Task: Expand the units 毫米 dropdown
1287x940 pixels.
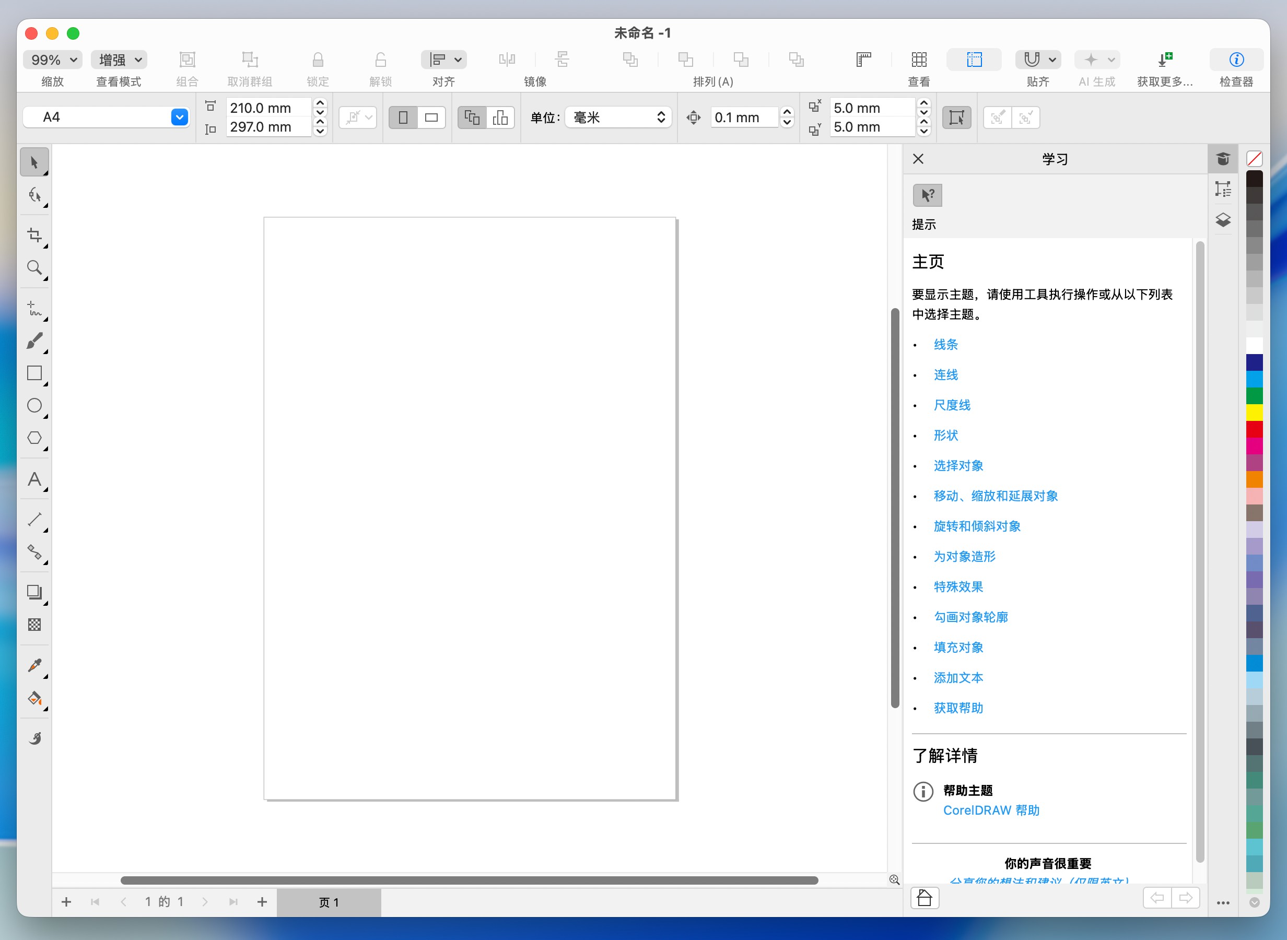Action: click(618, 118)
